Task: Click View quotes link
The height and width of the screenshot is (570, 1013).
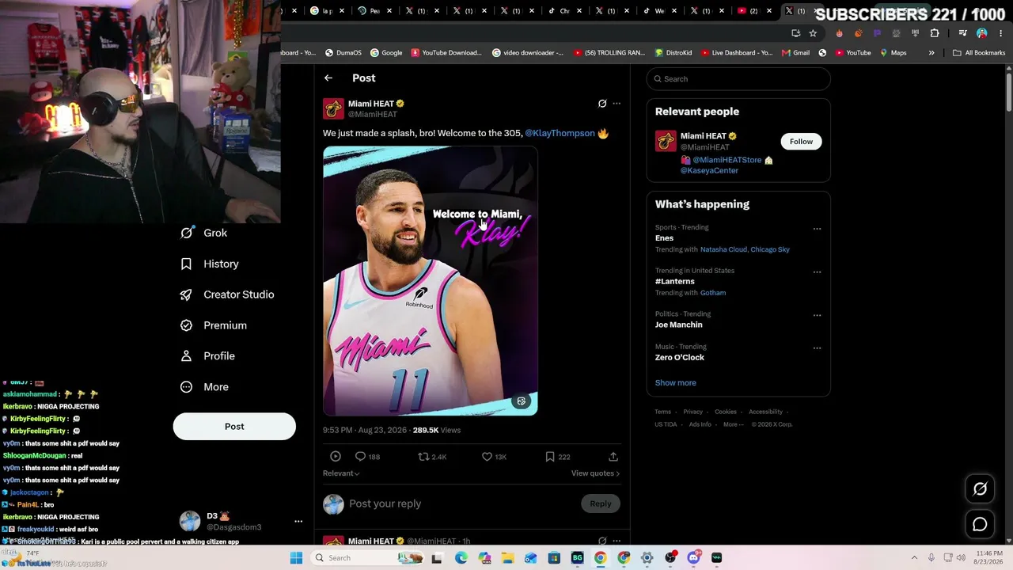Action: (x=595, y=473)
